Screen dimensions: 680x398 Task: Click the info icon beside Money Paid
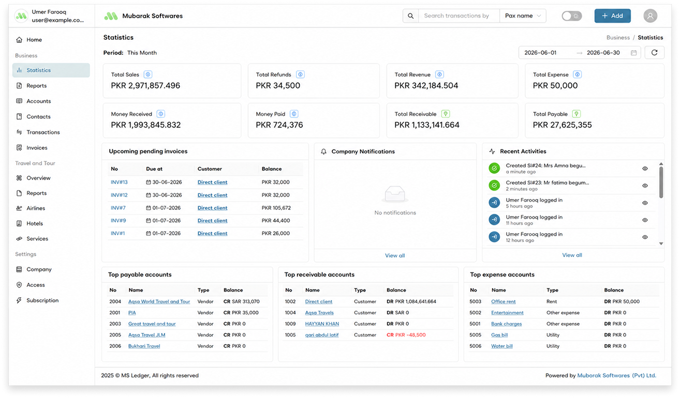click(x=294, y=114)
